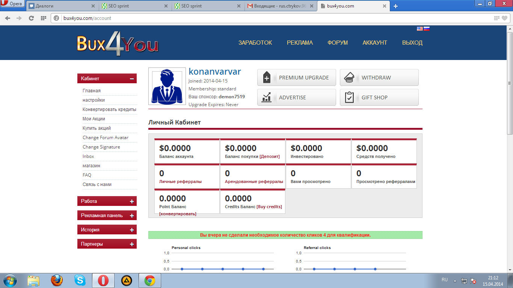Switch to the Gmail Входящие tab

pos(280,6)
